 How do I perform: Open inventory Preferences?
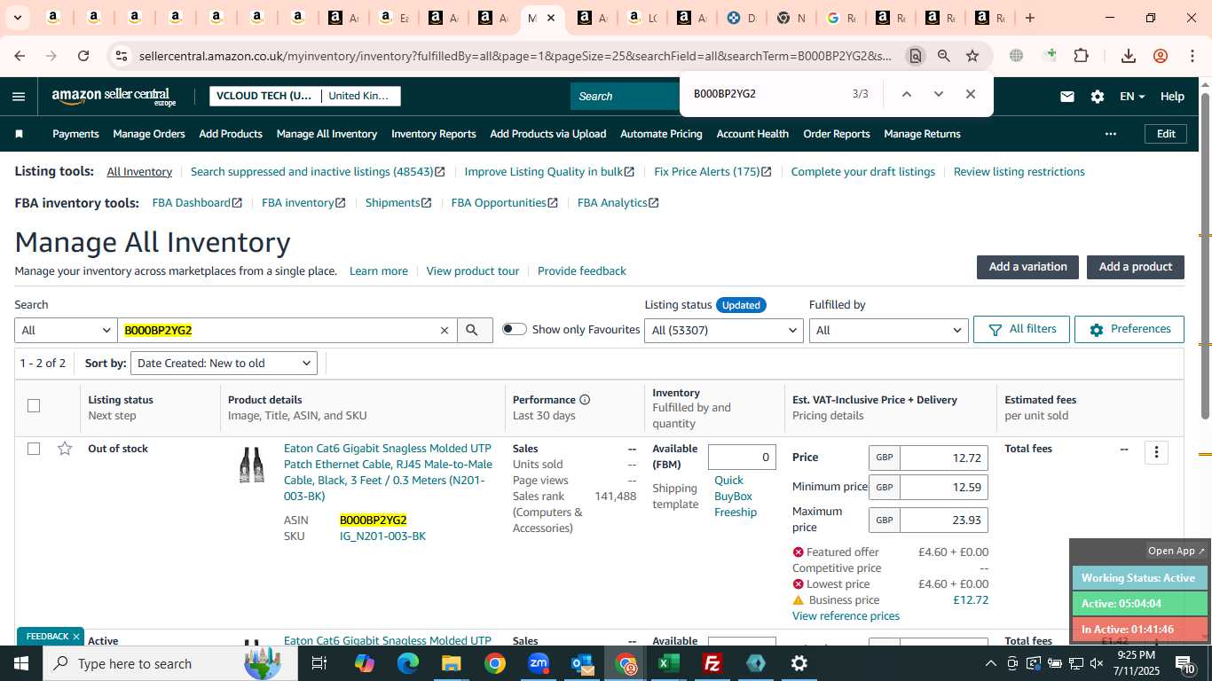click(1129, 329)
